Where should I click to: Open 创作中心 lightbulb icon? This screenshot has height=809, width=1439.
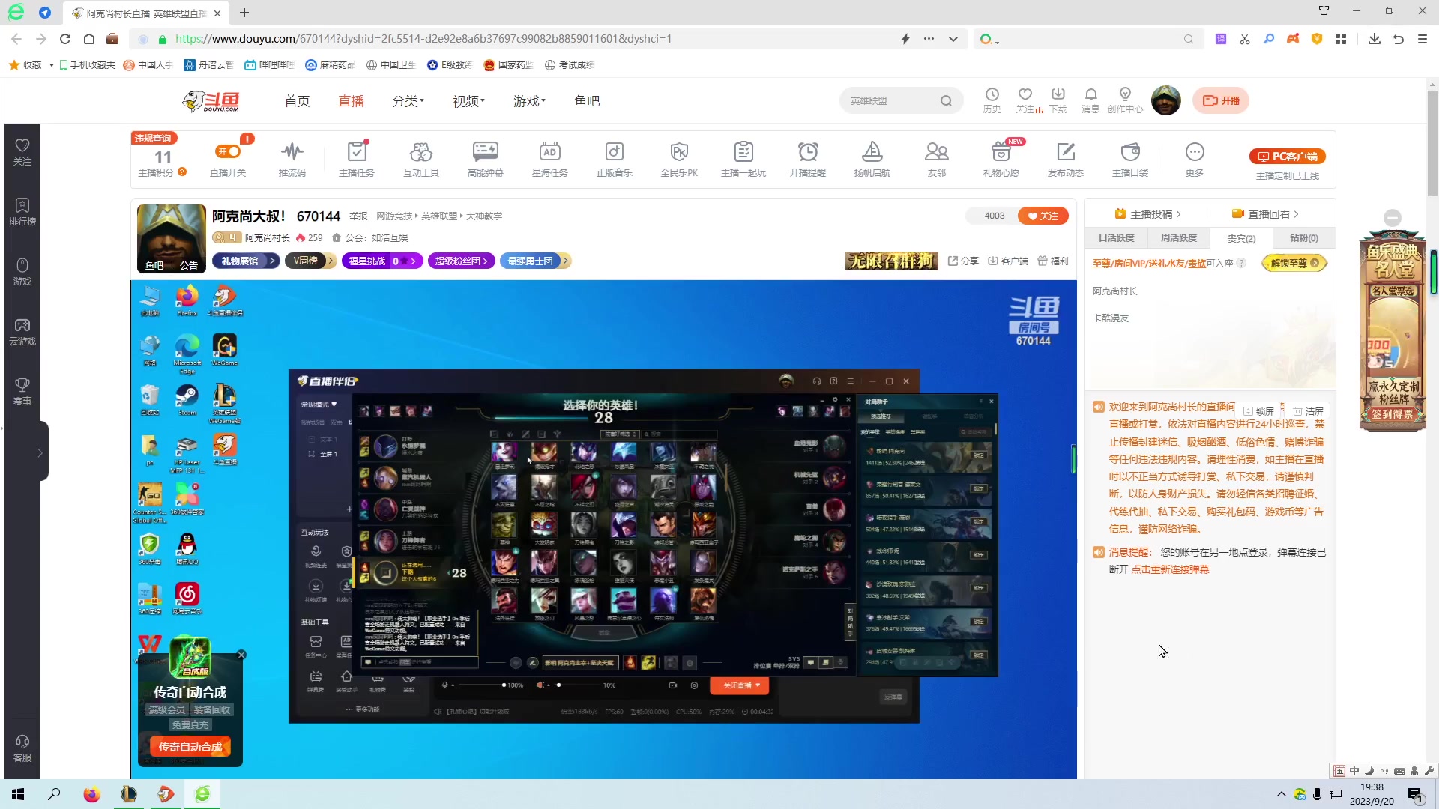pyautogui.click(x=1125, y=94)
